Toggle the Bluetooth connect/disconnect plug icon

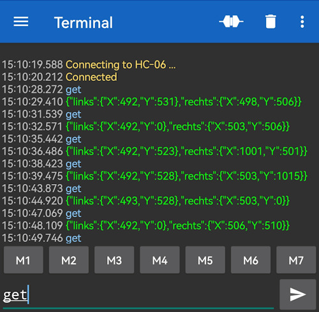(231, 22)
